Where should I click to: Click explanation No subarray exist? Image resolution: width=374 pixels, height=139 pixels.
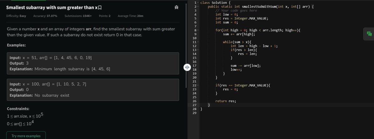point(40,95)
